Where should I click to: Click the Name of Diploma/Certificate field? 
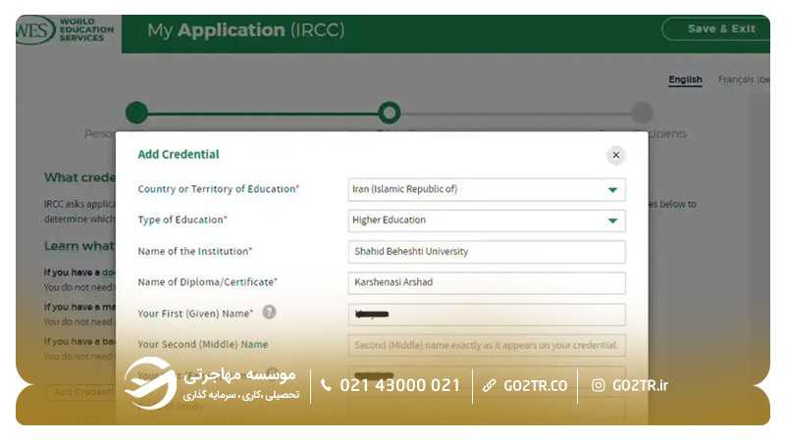[487, 283]
